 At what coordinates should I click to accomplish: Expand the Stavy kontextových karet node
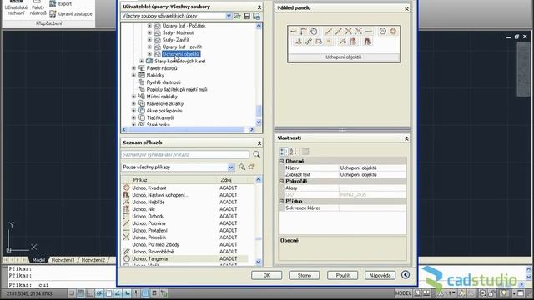(142, 61)
